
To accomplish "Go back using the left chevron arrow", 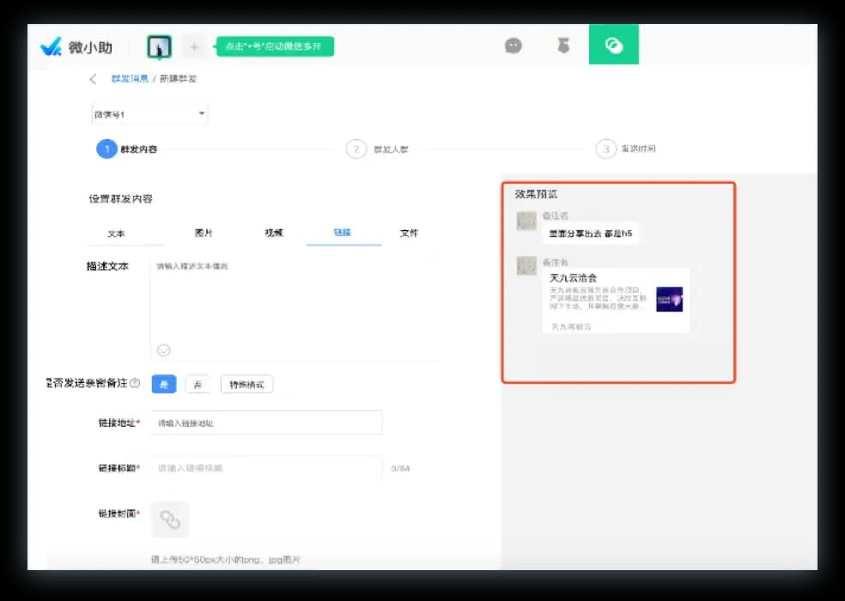I will pyautogui.click(x=94, y=79).
